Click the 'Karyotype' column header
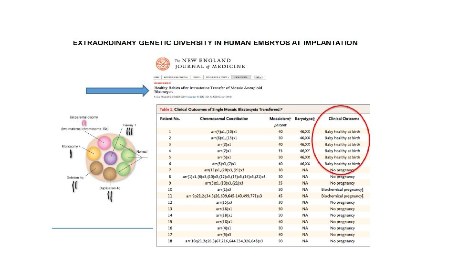This screenshot has width=458, height=257. pyautogui.click(x=305, y=119)
